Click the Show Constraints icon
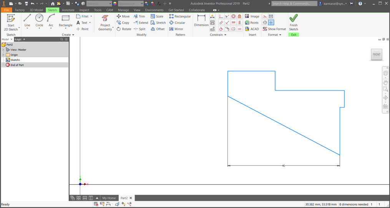Screen dimensions: 390x208 pyautogui.click(x=212, y=23)
